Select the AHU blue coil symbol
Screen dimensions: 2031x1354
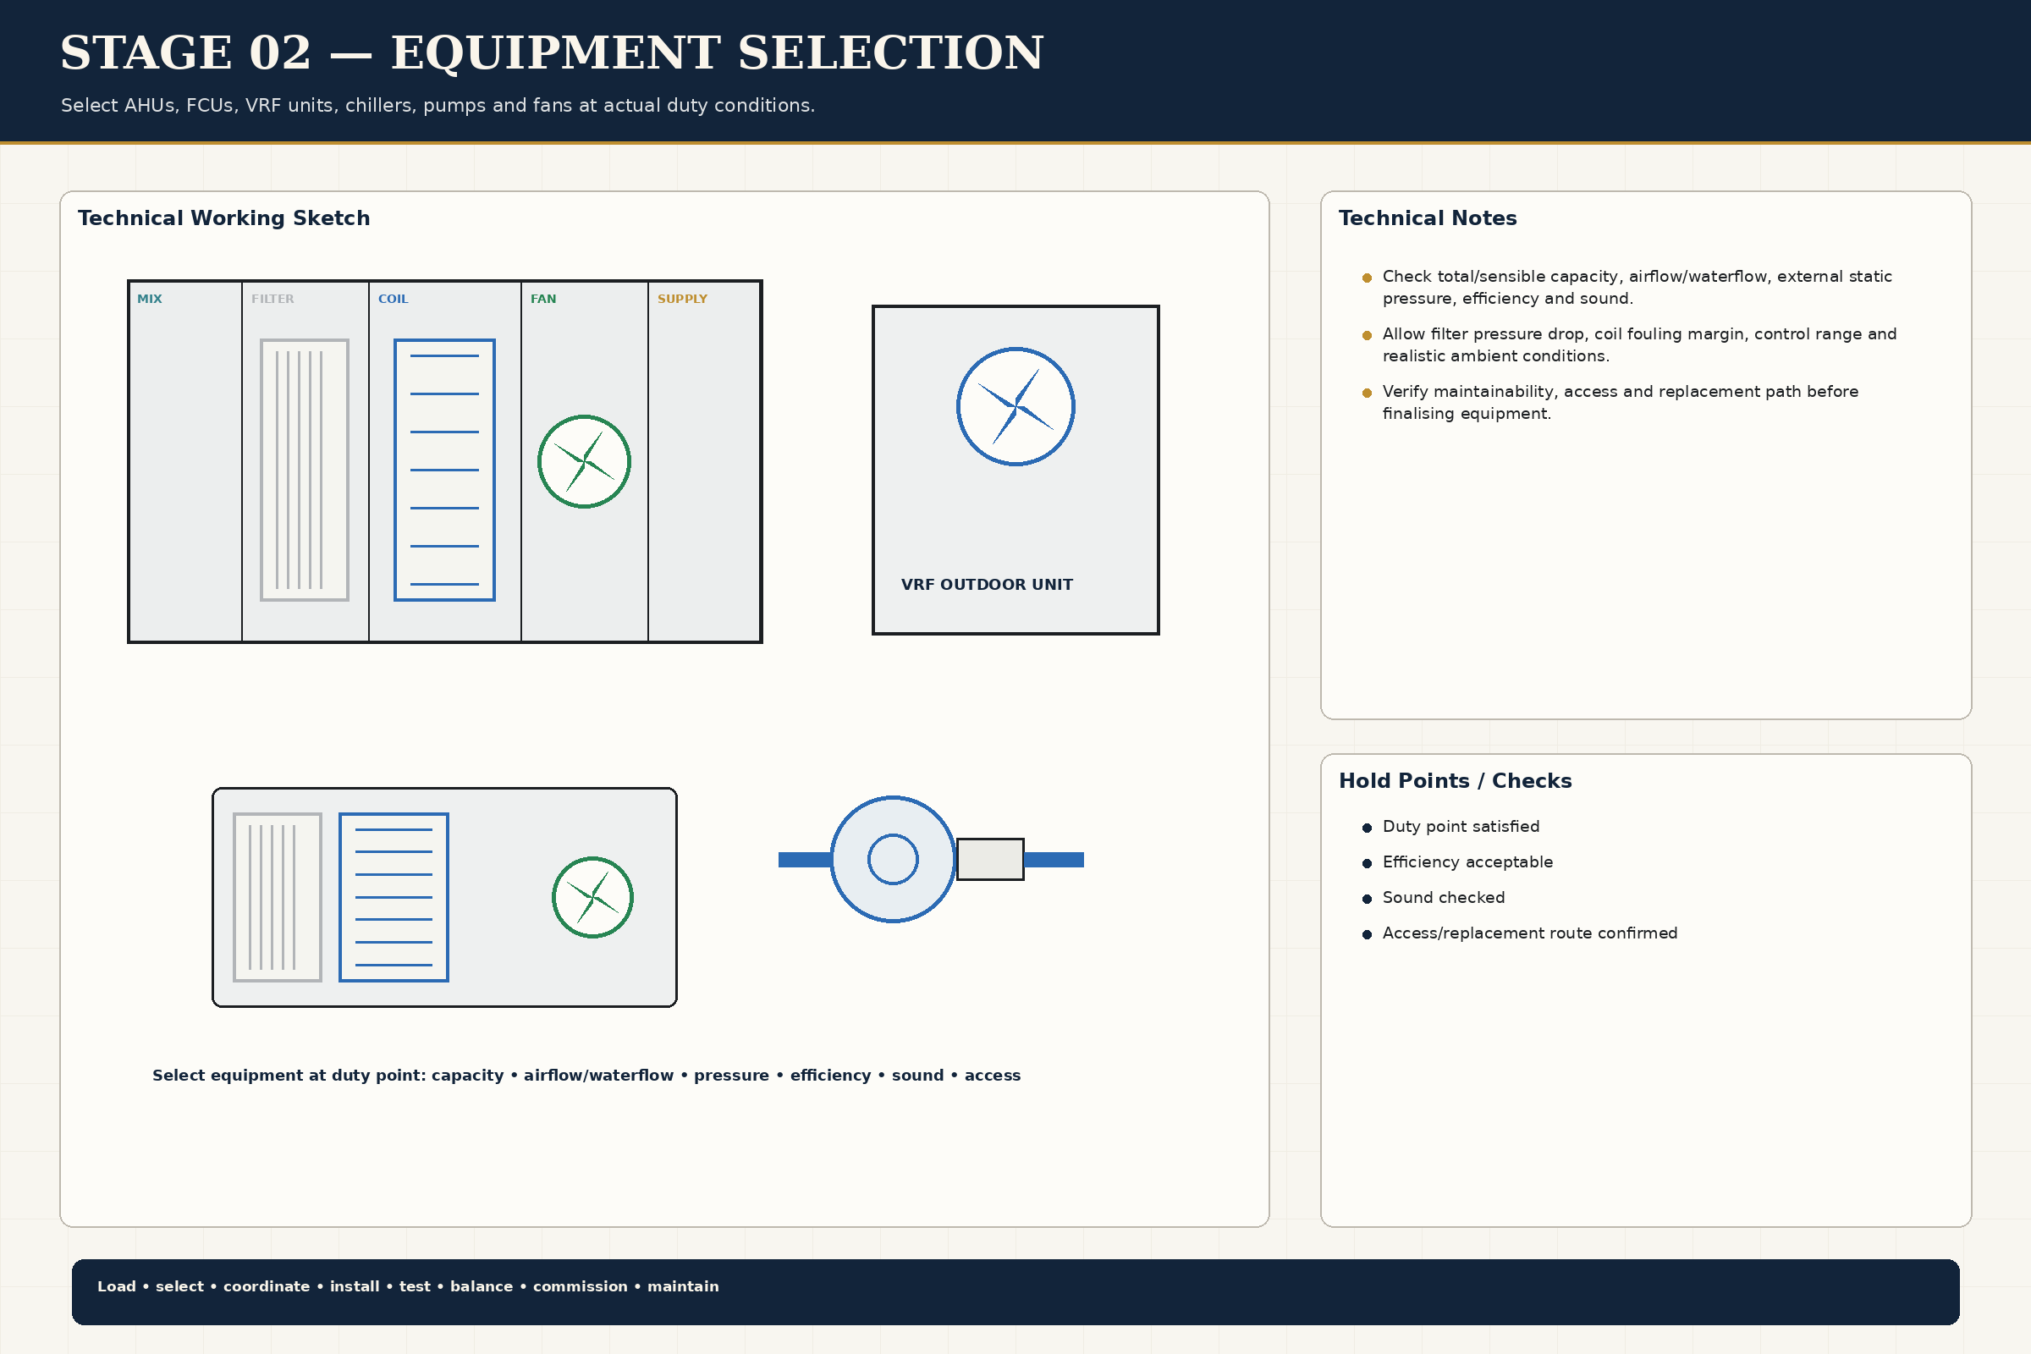tap(445, 470)
